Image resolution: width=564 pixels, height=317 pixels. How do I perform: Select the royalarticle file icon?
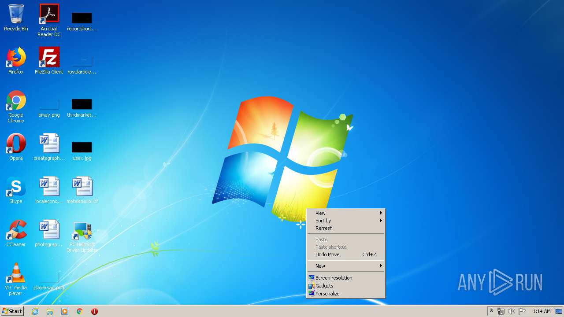[82, 63]
